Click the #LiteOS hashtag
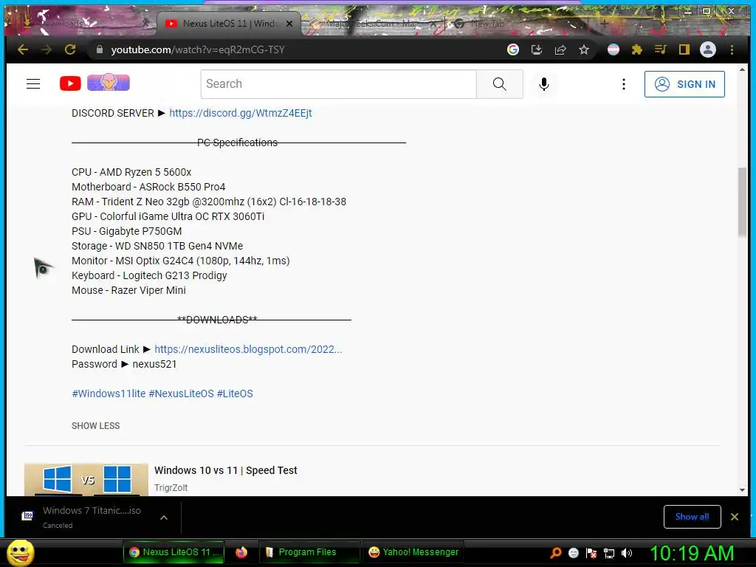The width and height of the screenshot is (756, 567). [x=235, y=394]
